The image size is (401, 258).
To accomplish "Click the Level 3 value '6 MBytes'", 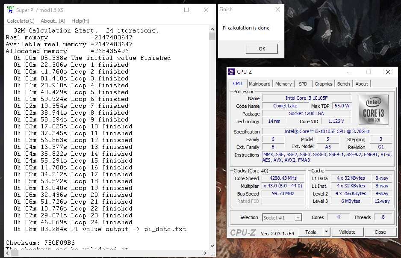I will click(x=351, y=201).
